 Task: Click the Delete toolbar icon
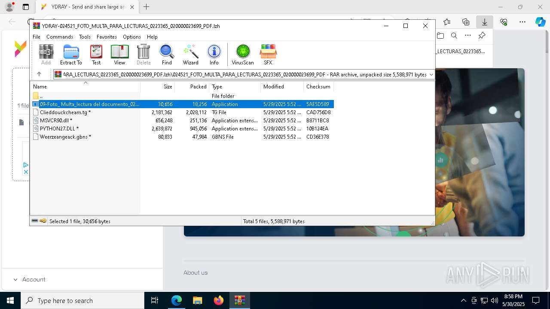coord(144,55)
